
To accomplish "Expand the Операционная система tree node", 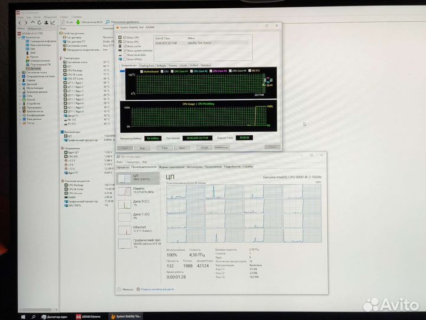I will point(20,76).
